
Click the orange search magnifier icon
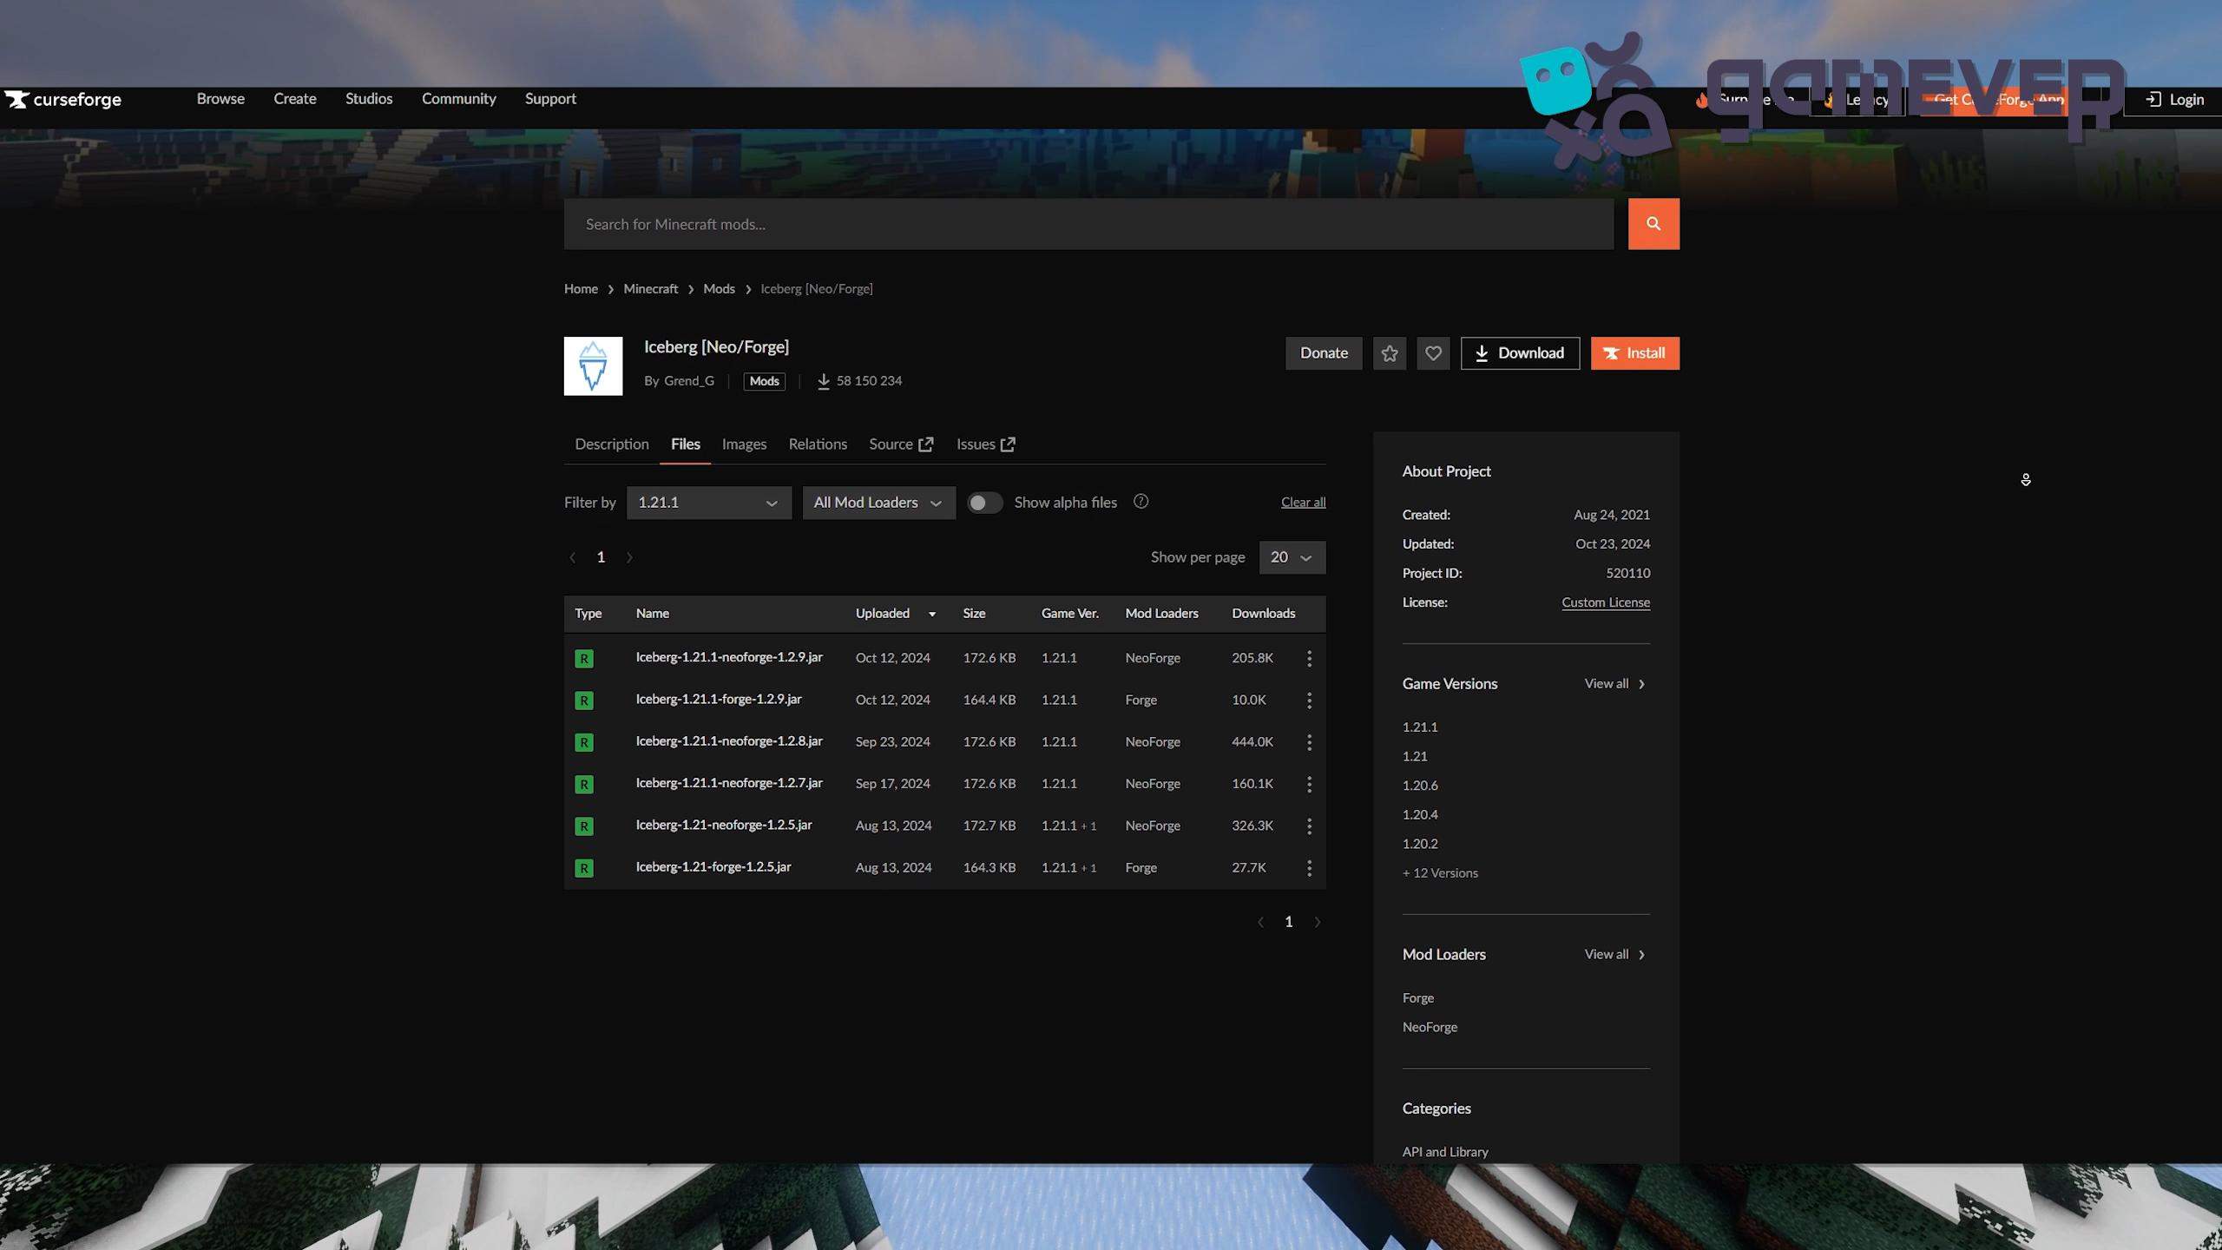tap(1653, 223)
